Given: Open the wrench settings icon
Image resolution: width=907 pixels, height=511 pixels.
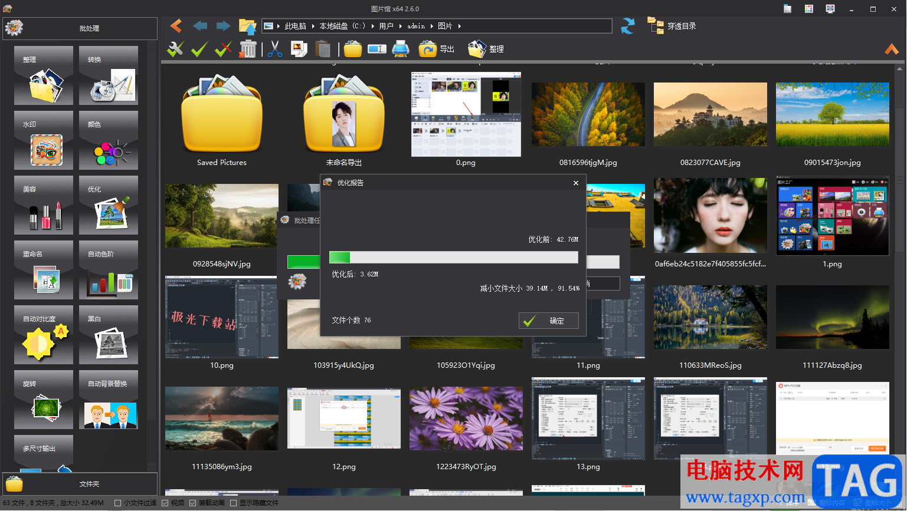Looking at the screenshot, I should (x=175, y=49).
